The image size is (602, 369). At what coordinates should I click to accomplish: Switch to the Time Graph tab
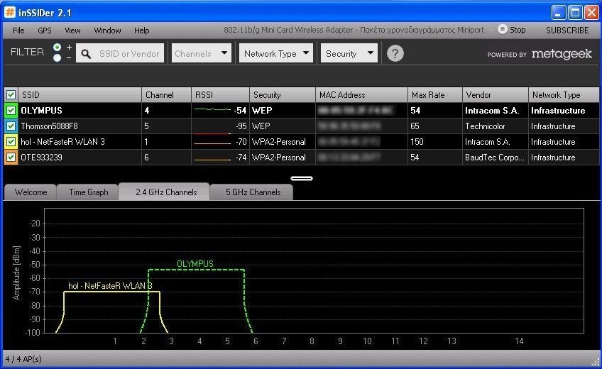coord(88,192)
